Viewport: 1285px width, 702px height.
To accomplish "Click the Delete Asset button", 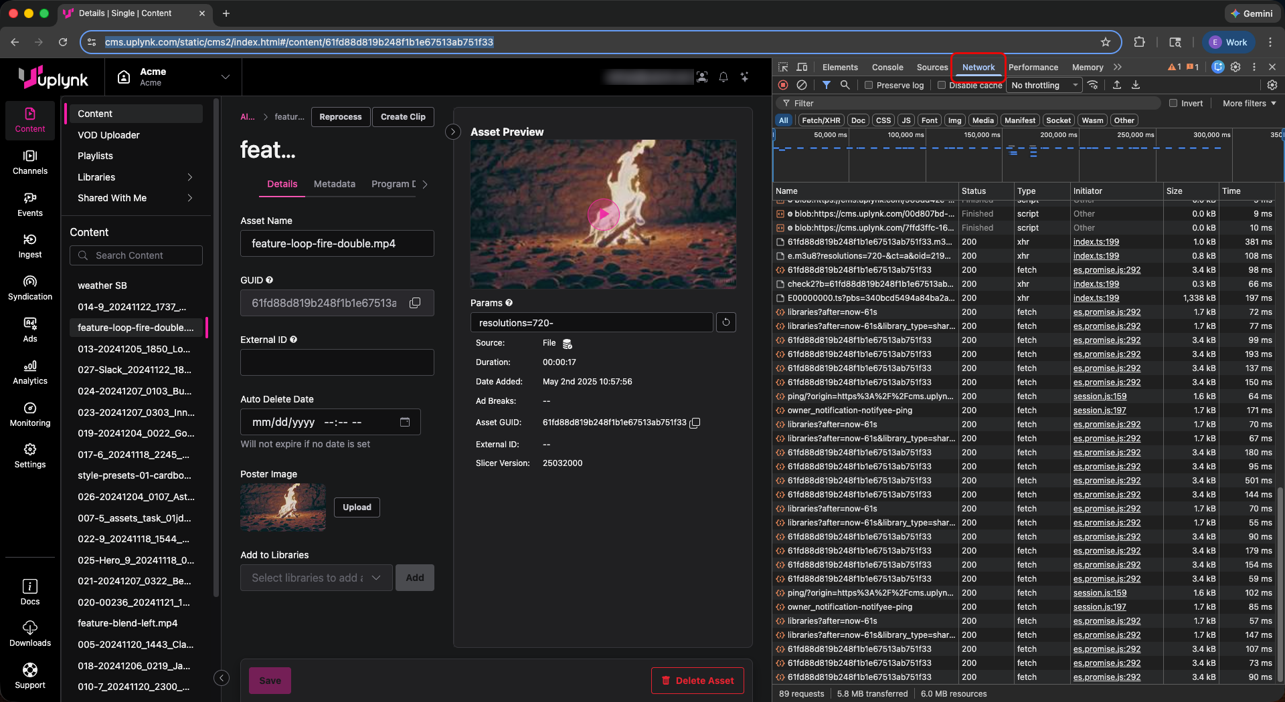I will [x=697, y=681].
